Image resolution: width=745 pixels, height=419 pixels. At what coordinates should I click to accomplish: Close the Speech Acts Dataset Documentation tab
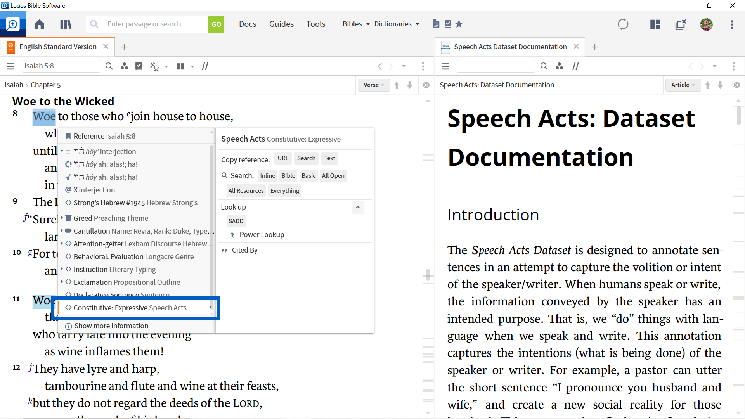tap(576, 47)
